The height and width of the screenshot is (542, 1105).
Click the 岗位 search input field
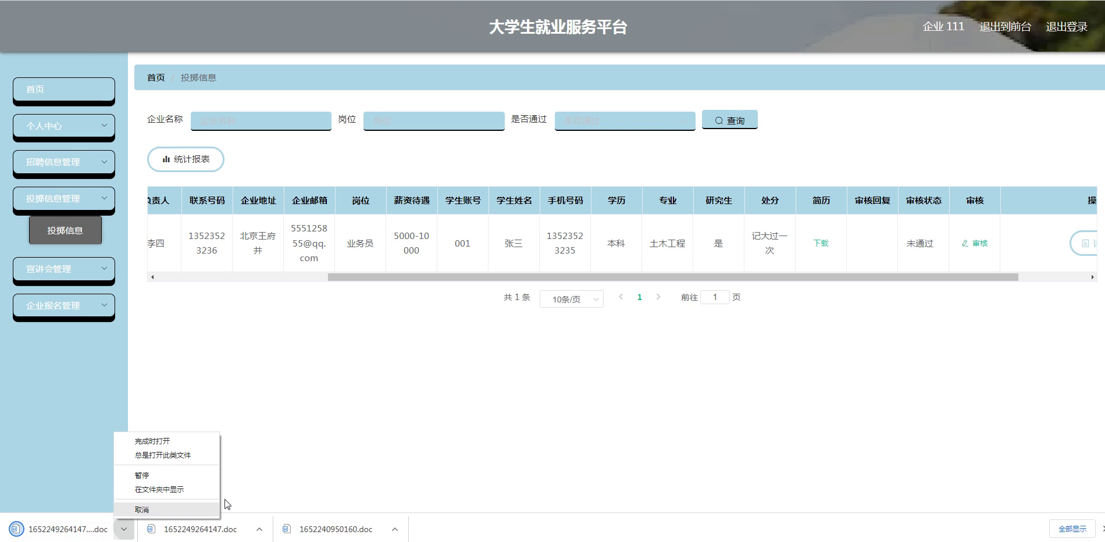434,120
